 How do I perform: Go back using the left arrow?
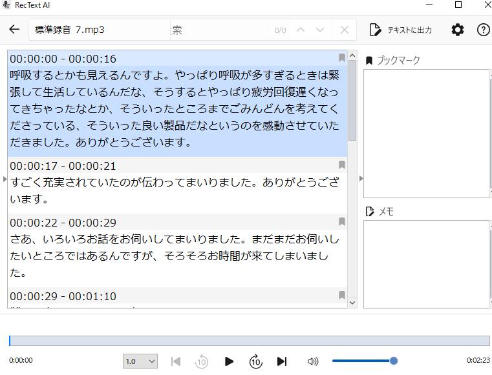click(14, 30)
